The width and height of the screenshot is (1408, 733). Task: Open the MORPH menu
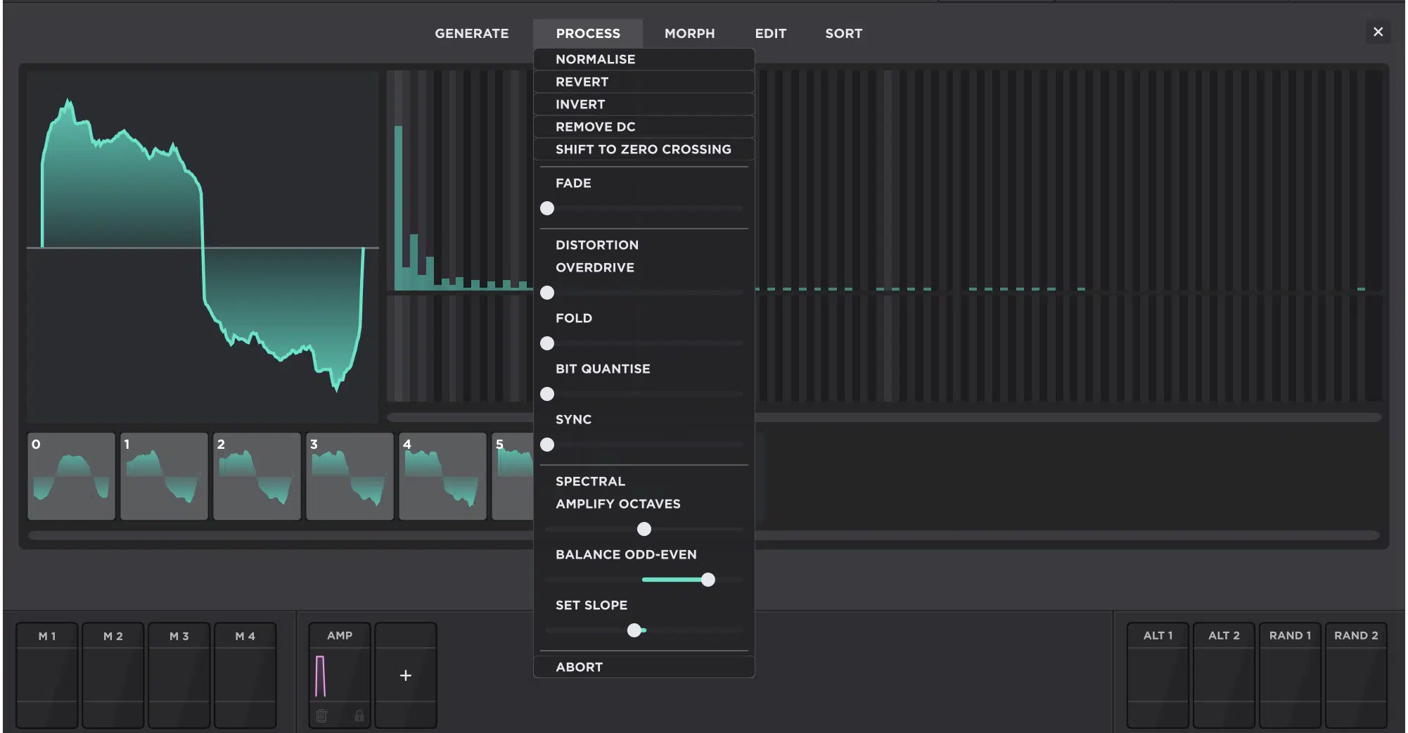tap(689, 33)
